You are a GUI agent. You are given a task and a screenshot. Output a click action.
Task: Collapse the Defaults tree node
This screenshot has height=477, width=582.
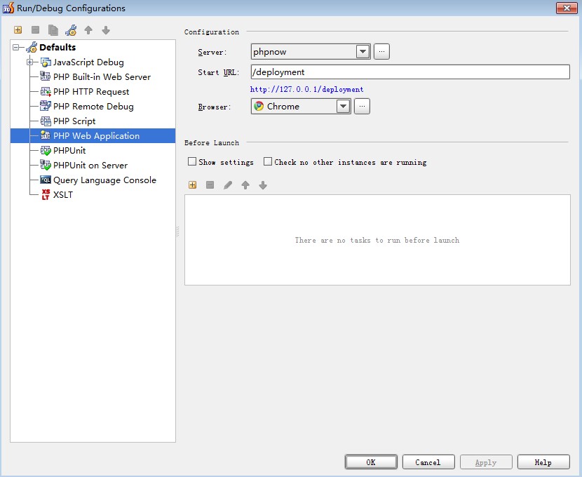click(x=16, y=47)
